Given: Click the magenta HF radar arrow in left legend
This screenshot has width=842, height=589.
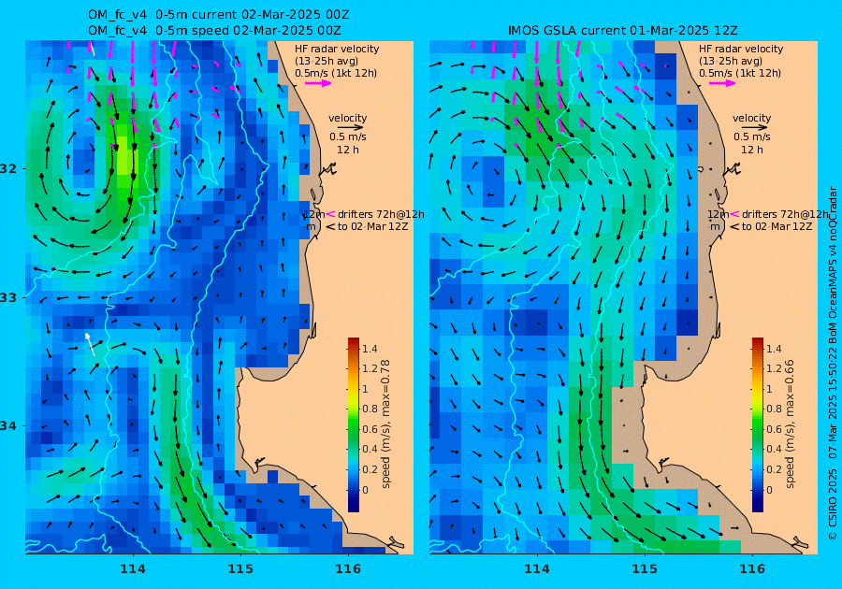Looking at the screenshot, I should 318,83.
